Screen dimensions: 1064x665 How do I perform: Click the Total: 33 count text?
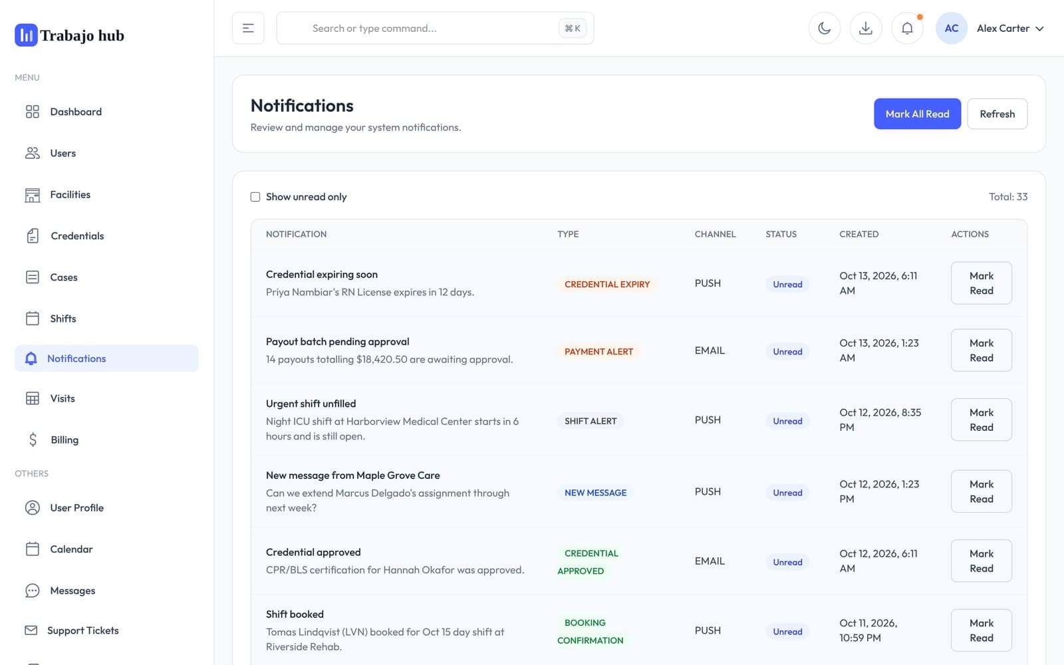tap(1007, 197)
